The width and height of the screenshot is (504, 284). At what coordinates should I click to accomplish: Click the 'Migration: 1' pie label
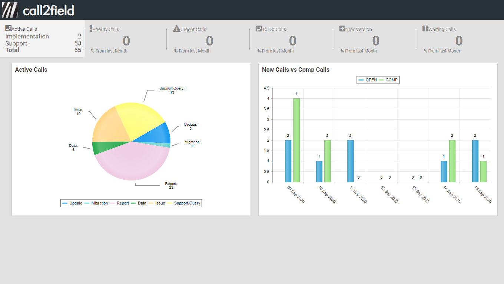pos(193,144)
